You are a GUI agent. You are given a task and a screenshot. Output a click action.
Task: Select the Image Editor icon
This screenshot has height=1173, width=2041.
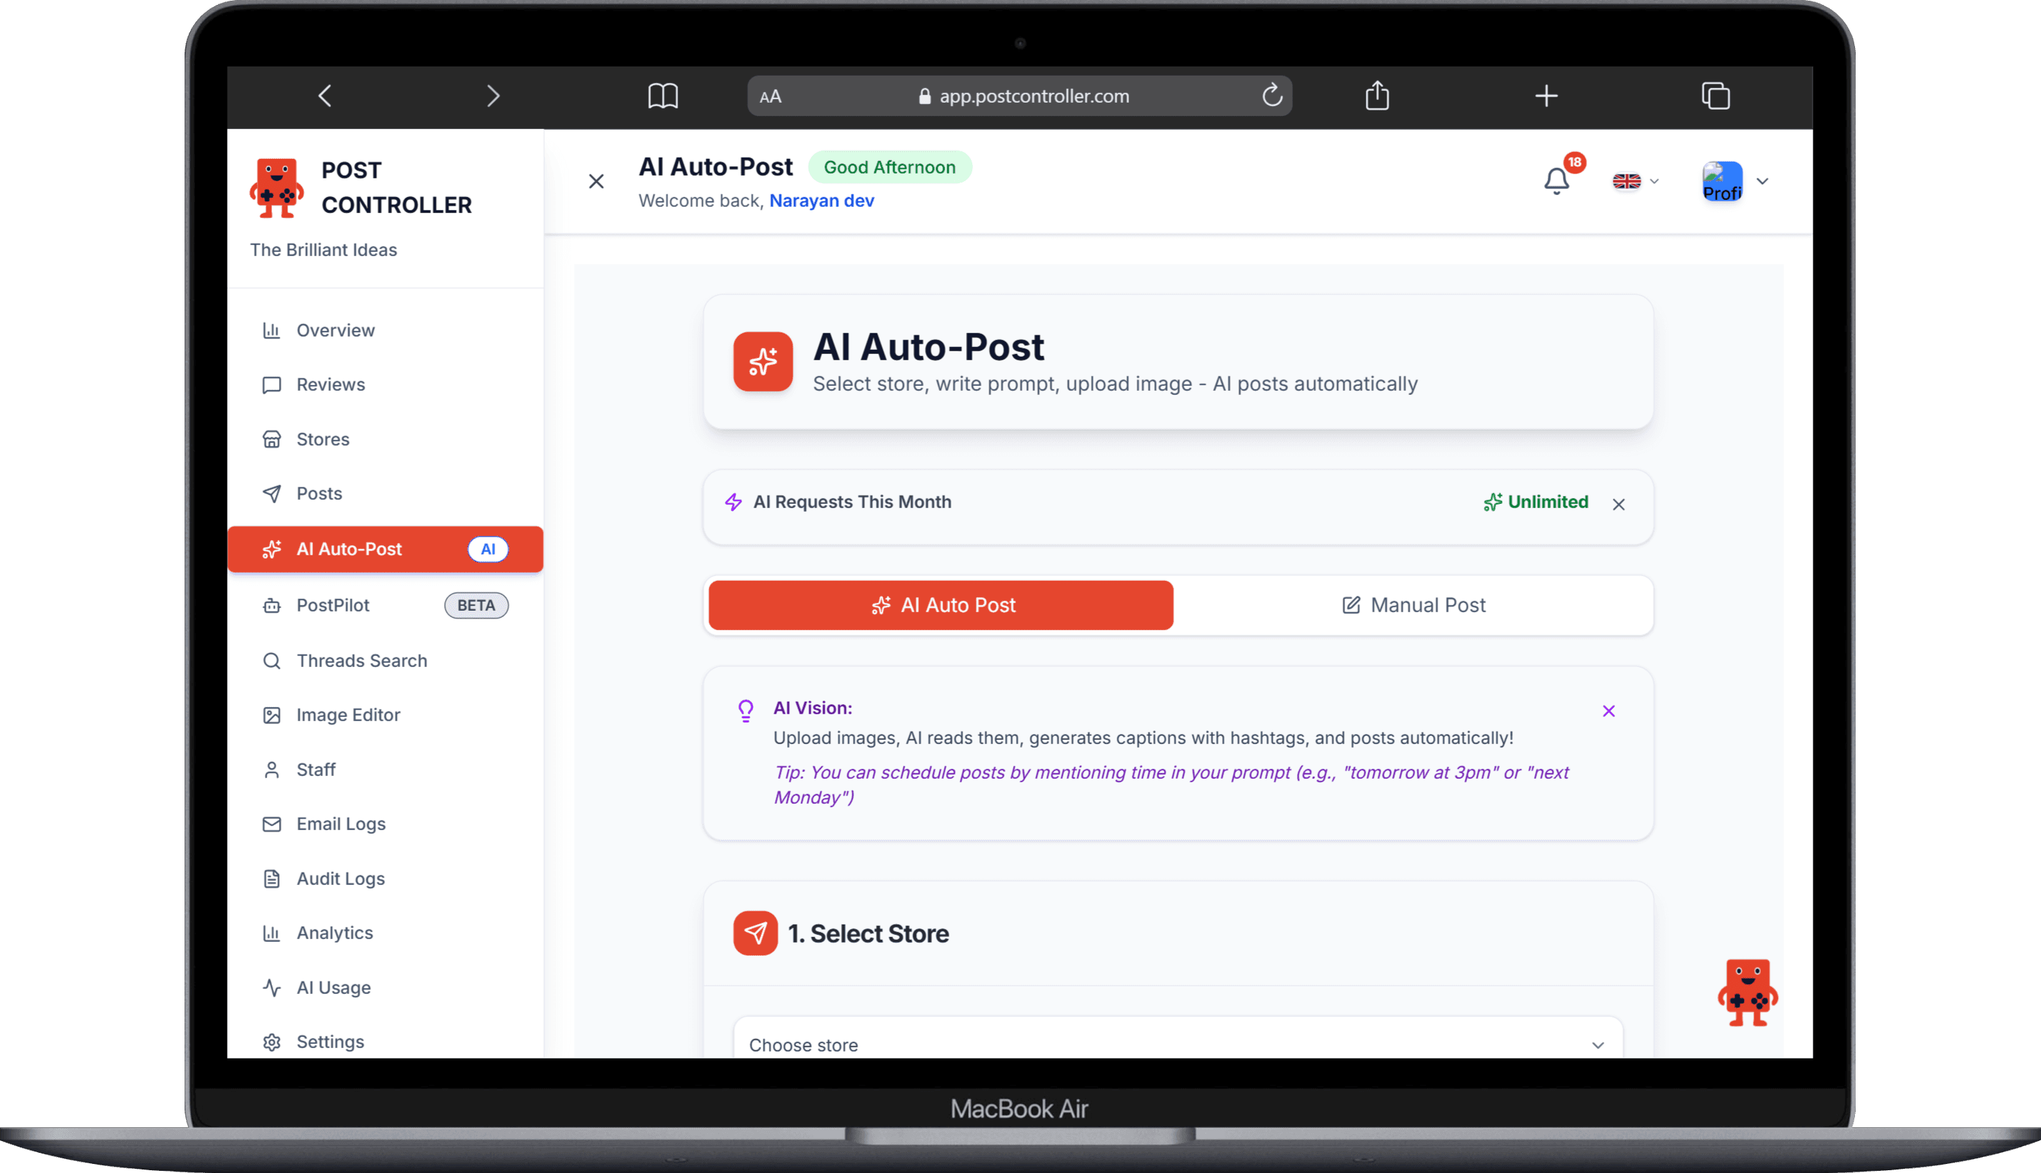pos(272,715)
